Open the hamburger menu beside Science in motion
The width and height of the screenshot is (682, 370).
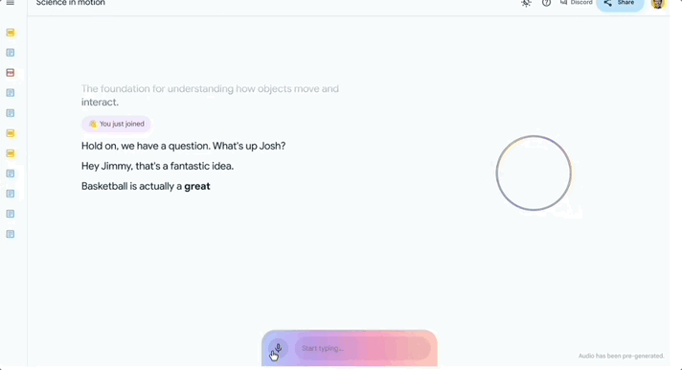pos(11,3)
